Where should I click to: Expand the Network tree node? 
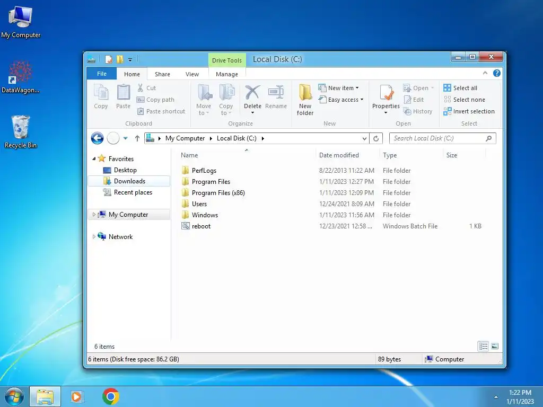94,237
